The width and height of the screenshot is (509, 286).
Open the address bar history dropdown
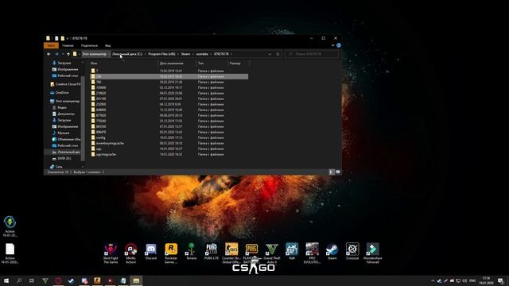(x=270, y=54)
